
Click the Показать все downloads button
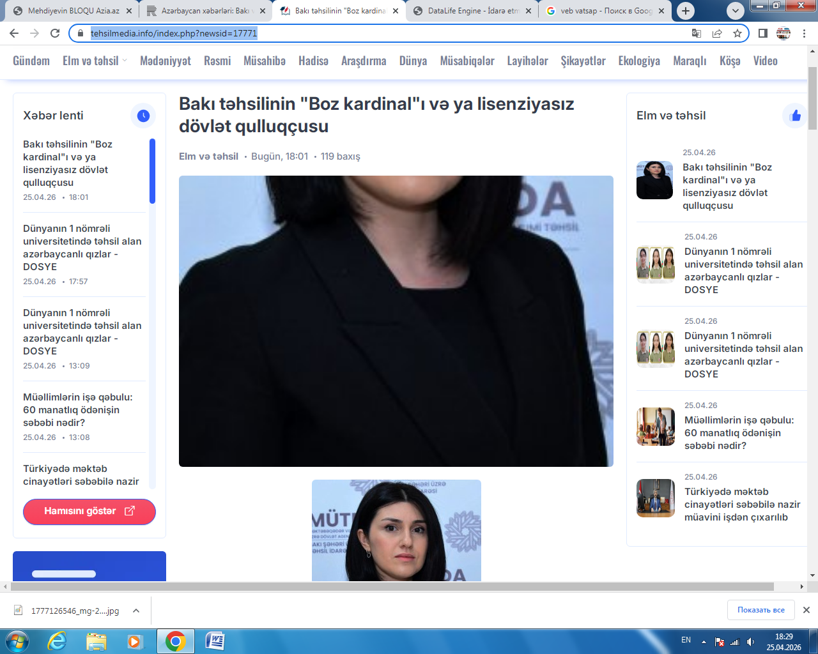point(760,610)
